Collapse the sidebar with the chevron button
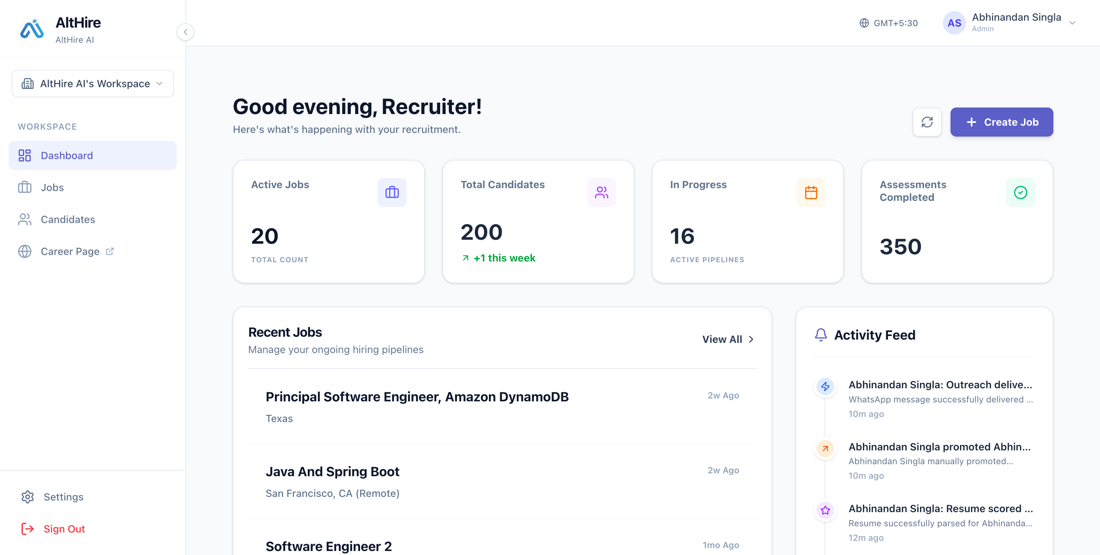 tap(185, 32)
